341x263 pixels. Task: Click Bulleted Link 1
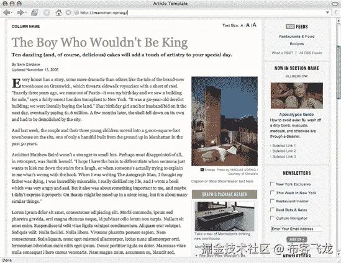point(284,146)
